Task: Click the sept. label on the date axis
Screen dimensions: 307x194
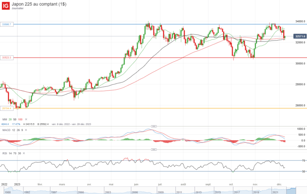Action: (x=208, y=184)
